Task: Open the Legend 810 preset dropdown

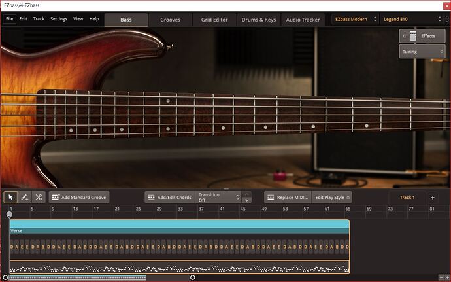Action: point(412,19)
